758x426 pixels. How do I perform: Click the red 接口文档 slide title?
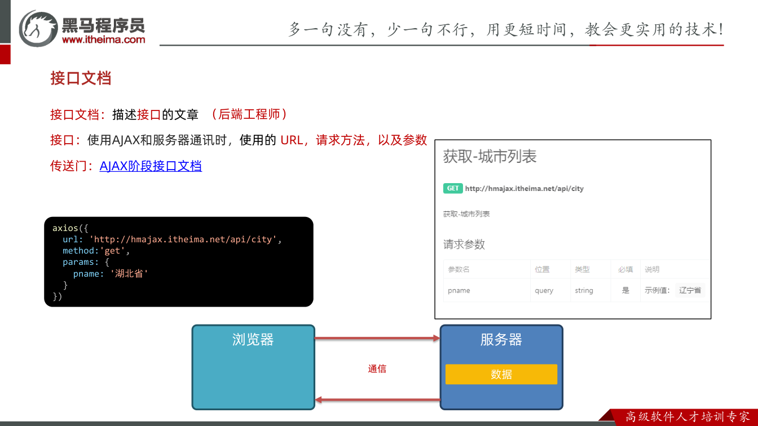click(81, 78)
